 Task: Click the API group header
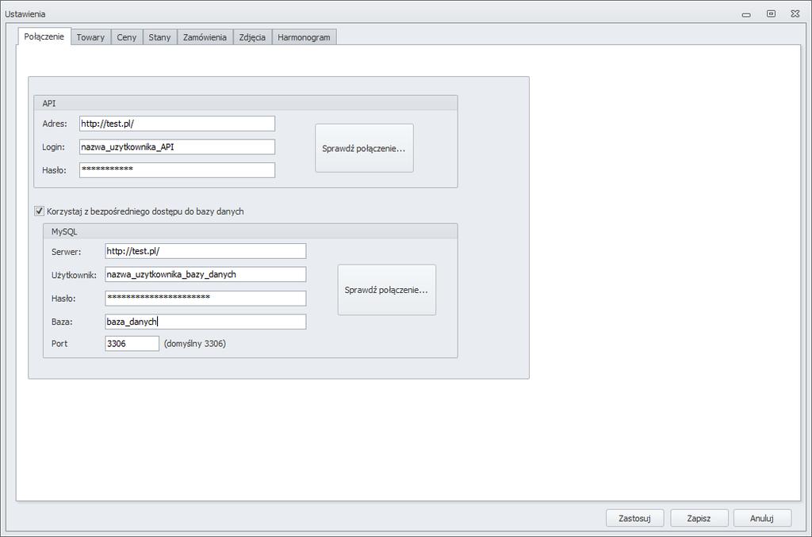click(x=246, y=103)
